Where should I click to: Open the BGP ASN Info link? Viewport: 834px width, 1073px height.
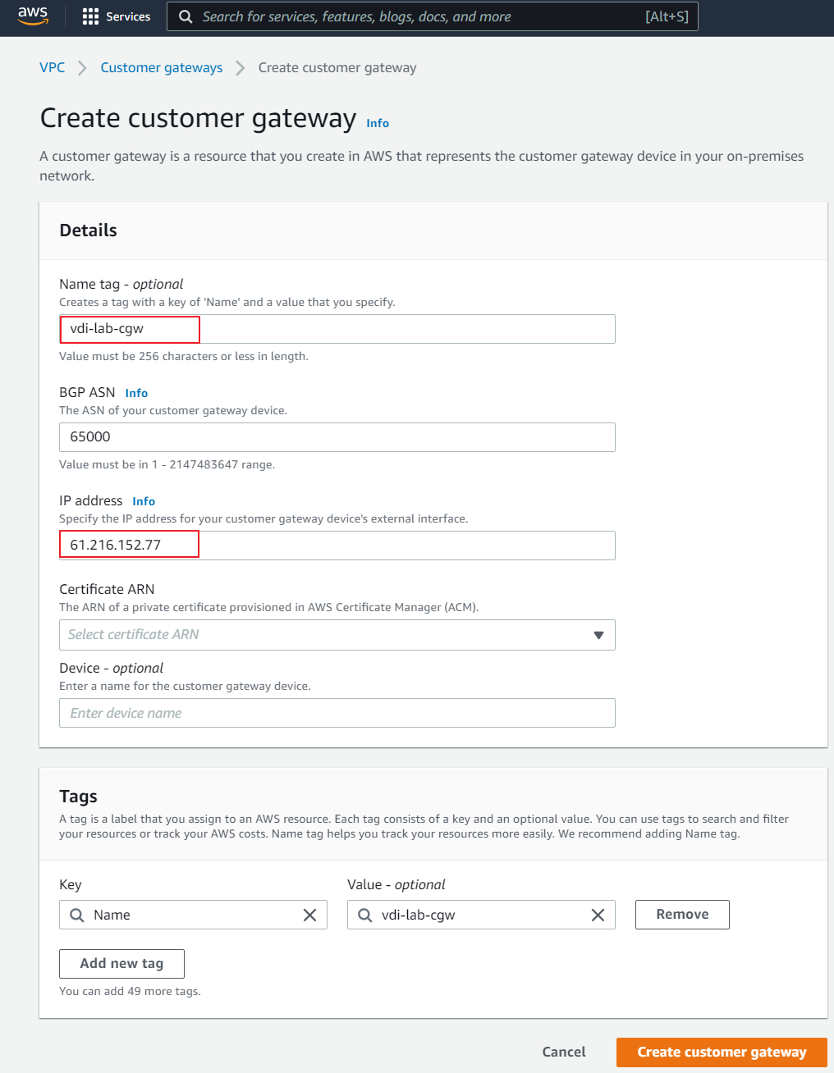click(x=136, y=393)
